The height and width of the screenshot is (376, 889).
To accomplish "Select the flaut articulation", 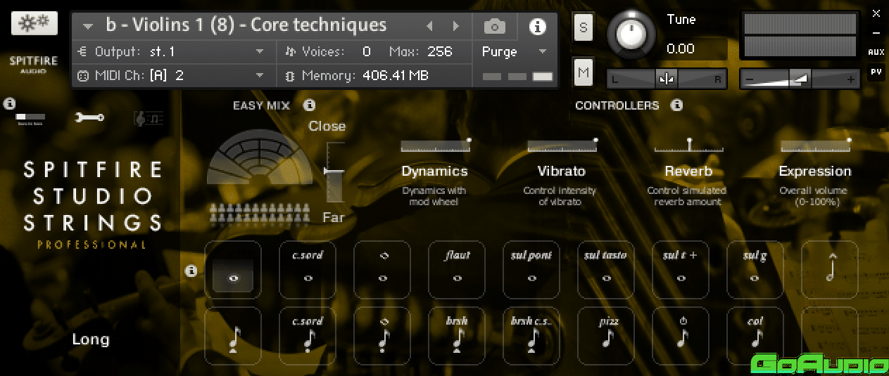I will [457, 270].
